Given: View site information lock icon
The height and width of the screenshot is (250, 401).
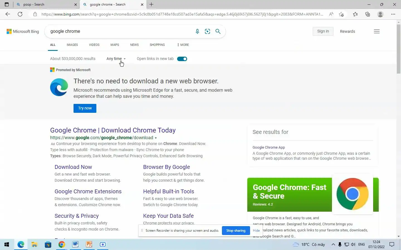Looking at the screenshot, I should 35,14.
